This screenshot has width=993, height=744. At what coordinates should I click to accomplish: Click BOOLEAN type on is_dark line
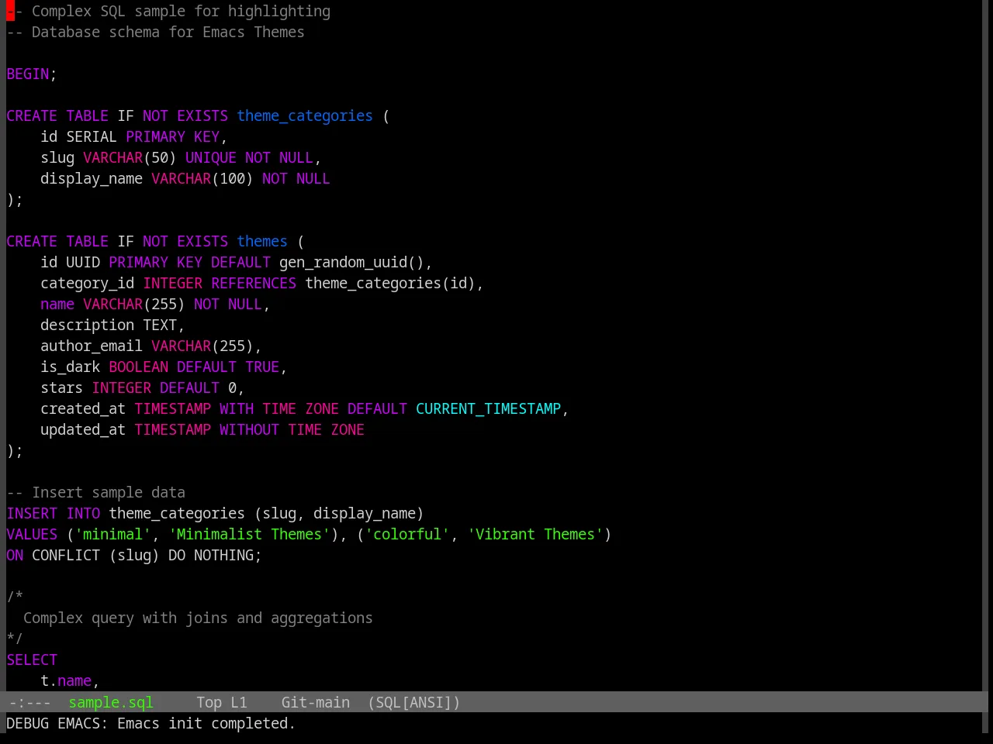(139, 367)
